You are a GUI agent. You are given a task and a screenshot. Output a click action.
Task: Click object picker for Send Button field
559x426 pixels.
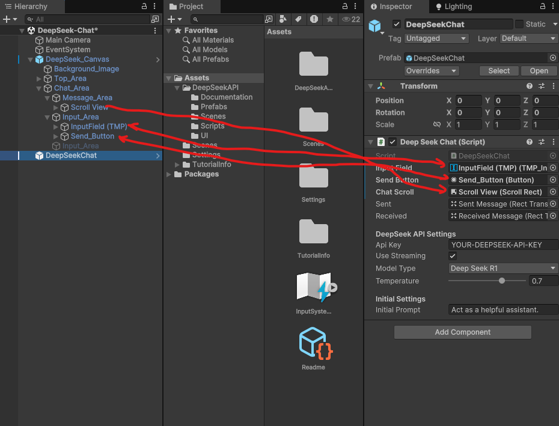tap(553, 180)
